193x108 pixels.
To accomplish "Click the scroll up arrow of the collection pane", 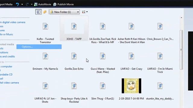I will 182,18.
